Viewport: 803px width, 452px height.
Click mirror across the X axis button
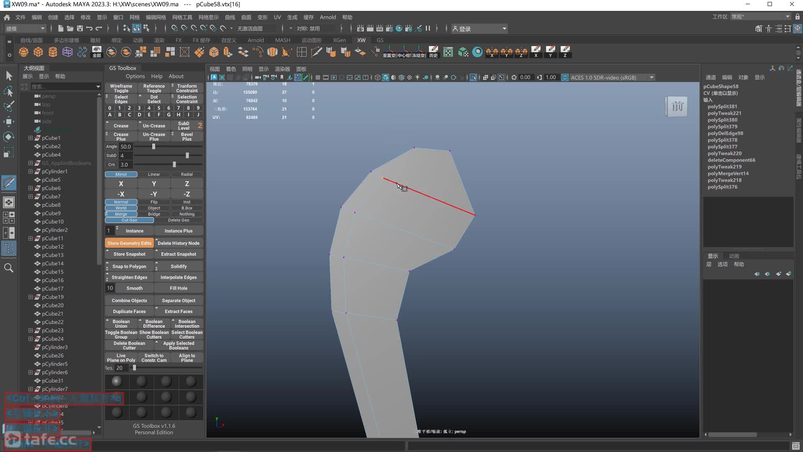121,184
